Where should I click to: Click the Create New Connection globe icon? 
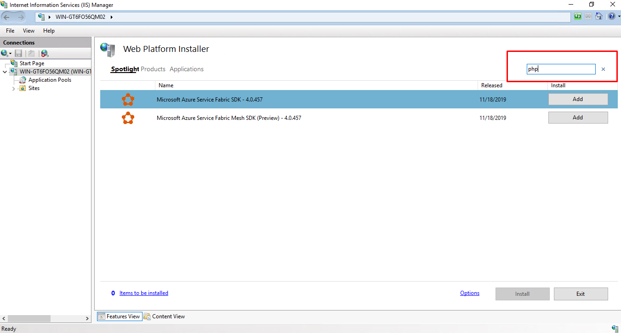pos(5,53)
